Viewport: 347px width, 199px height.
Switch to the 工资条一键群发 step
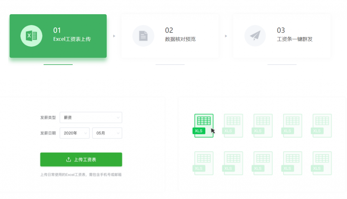click(294, 39)
